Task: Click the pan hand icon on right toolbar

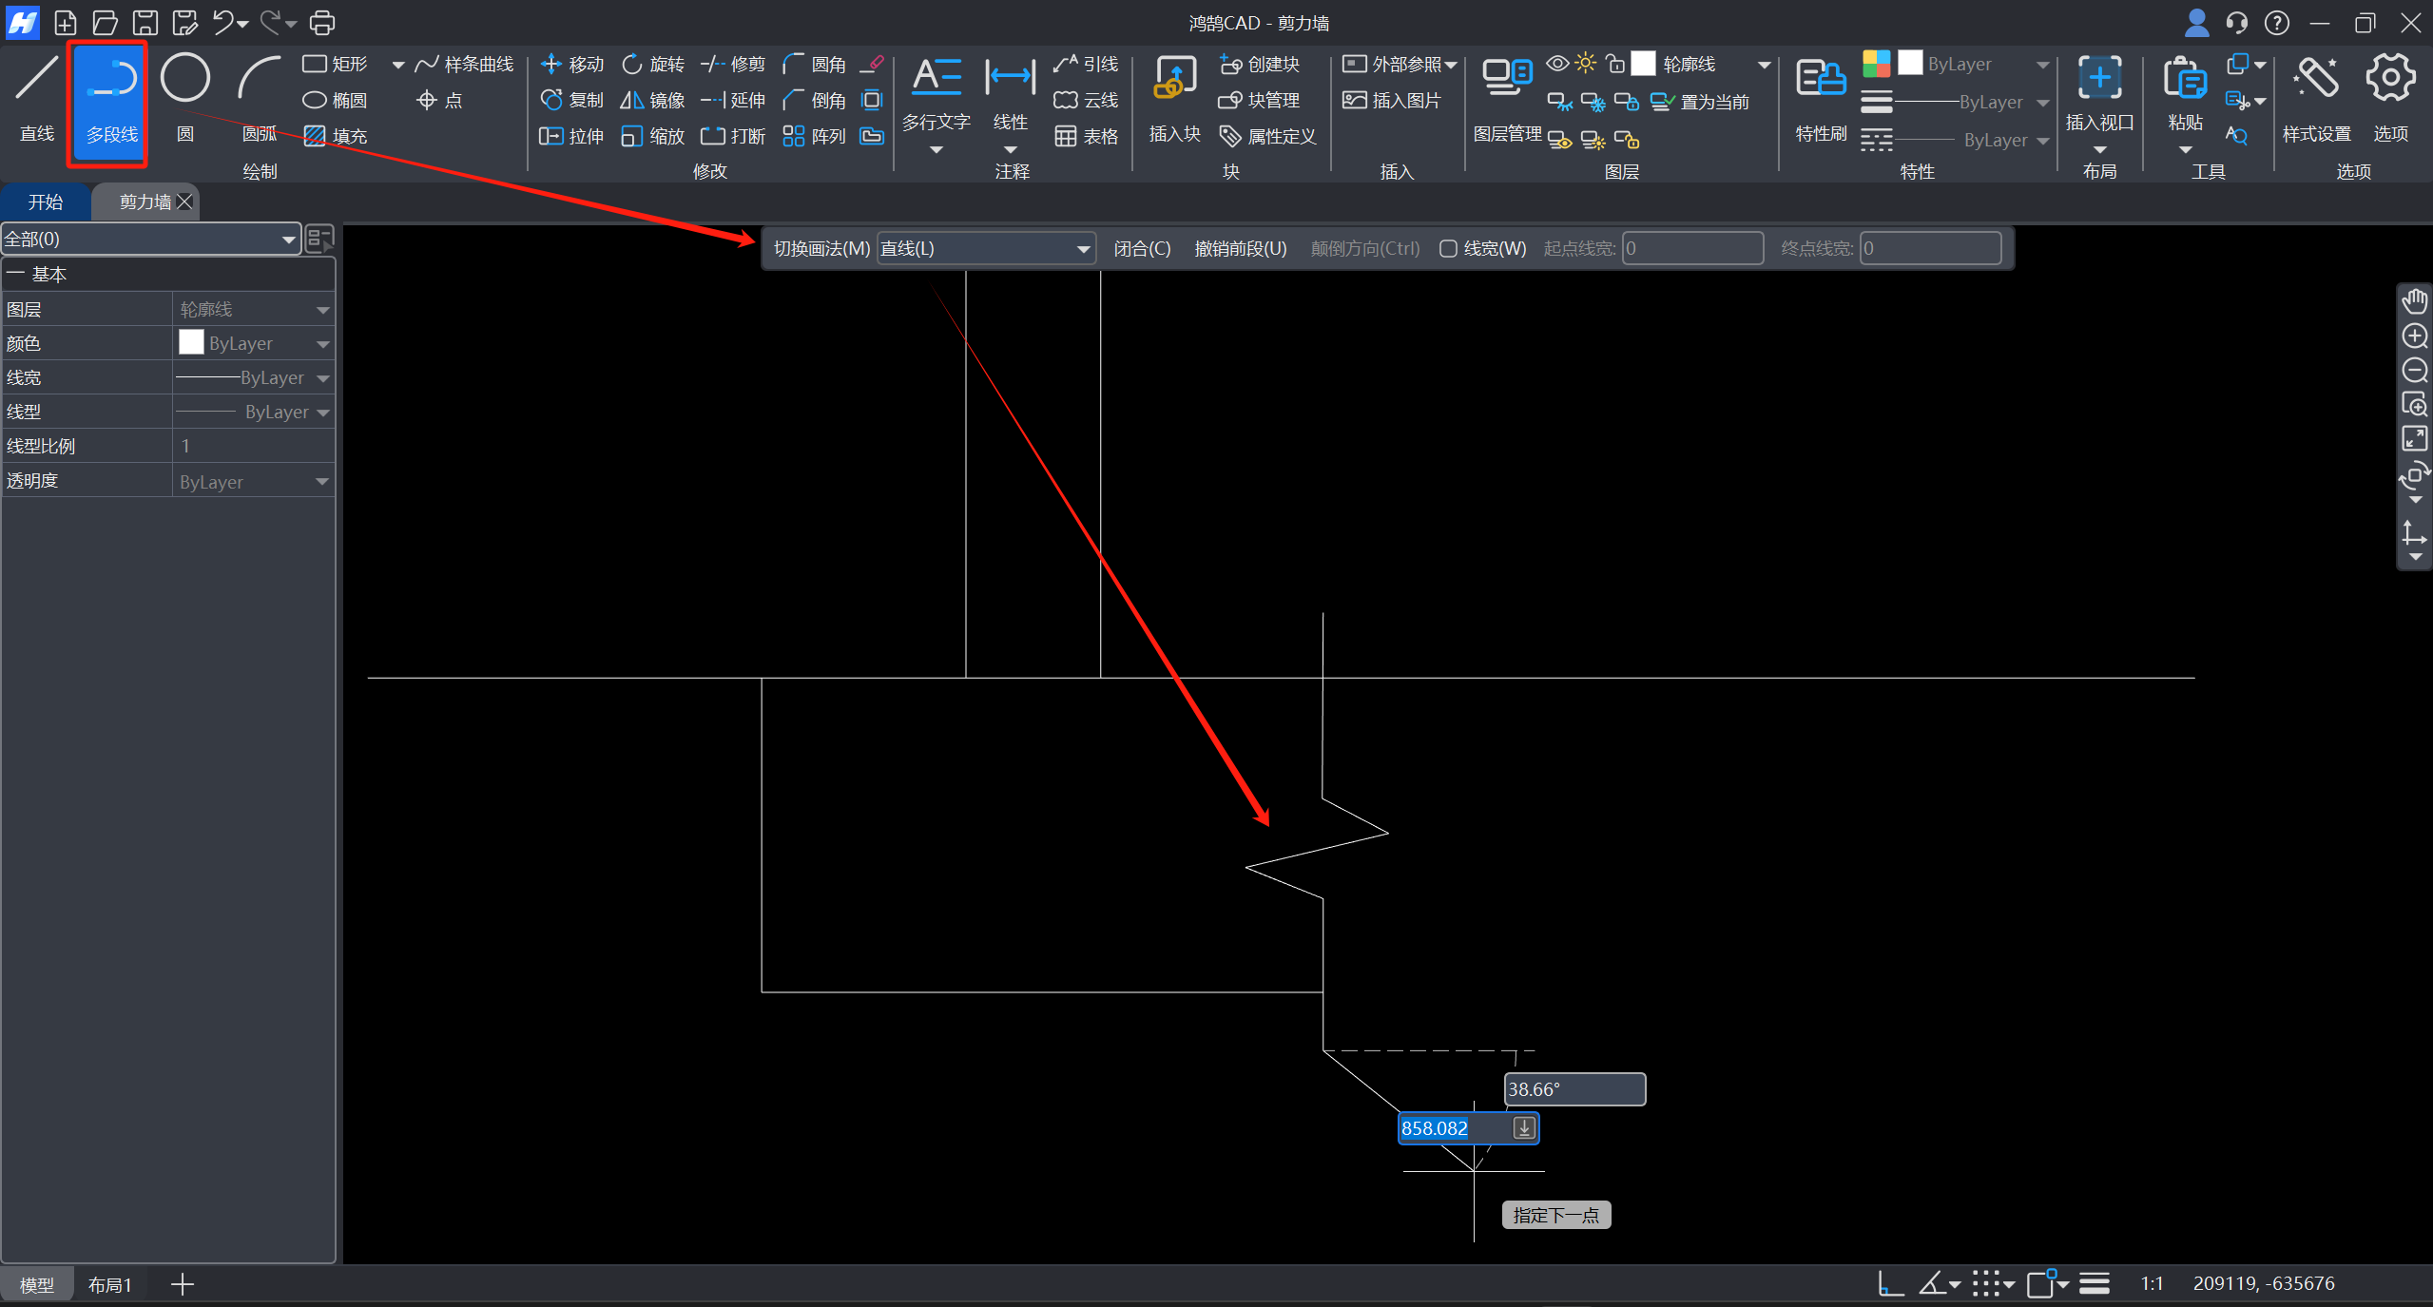Action: point(2414,302)
